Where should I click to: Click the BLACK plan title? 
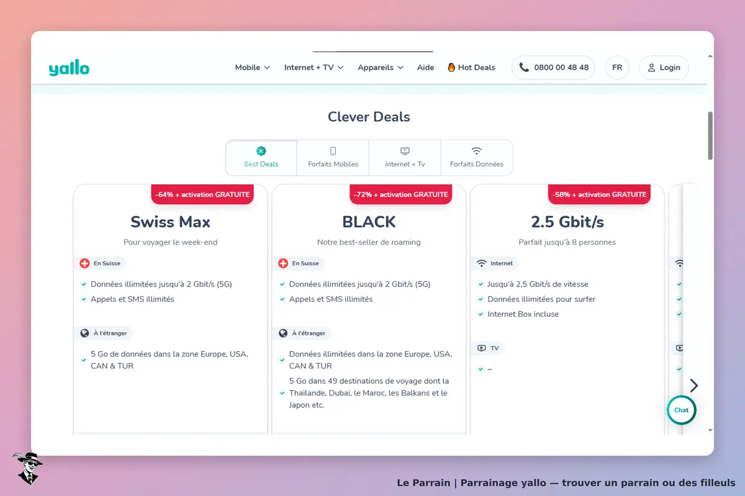click(x=369, y=222)
